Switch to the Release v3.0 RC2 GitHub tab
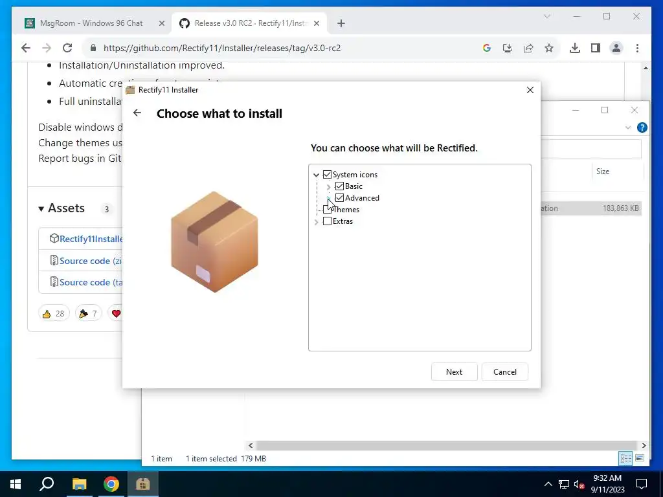Viewport: 663px width, 497px height. click(249, 23)
